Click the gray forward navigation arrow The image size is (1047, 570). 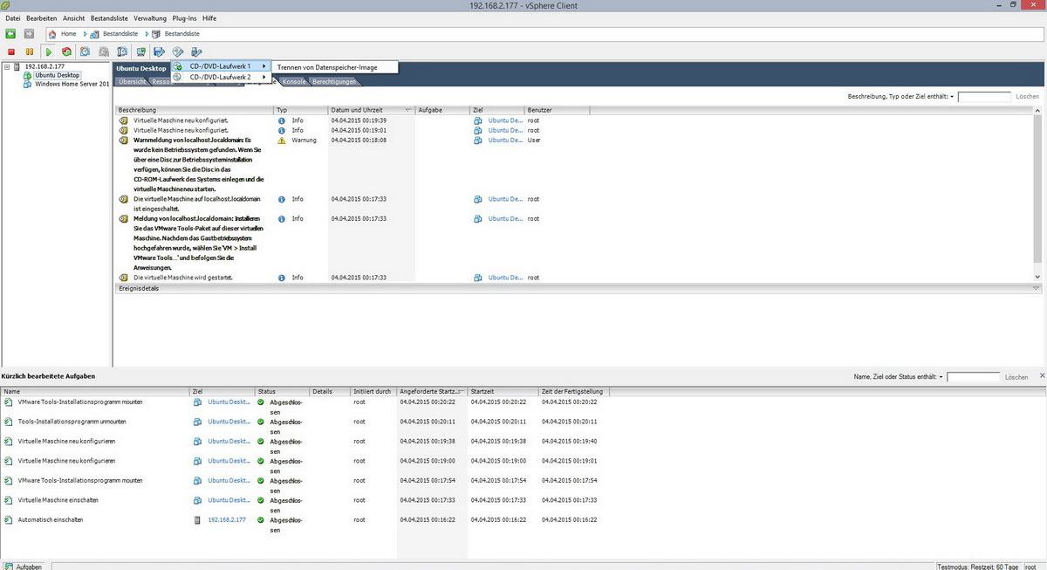coord(30,33)
